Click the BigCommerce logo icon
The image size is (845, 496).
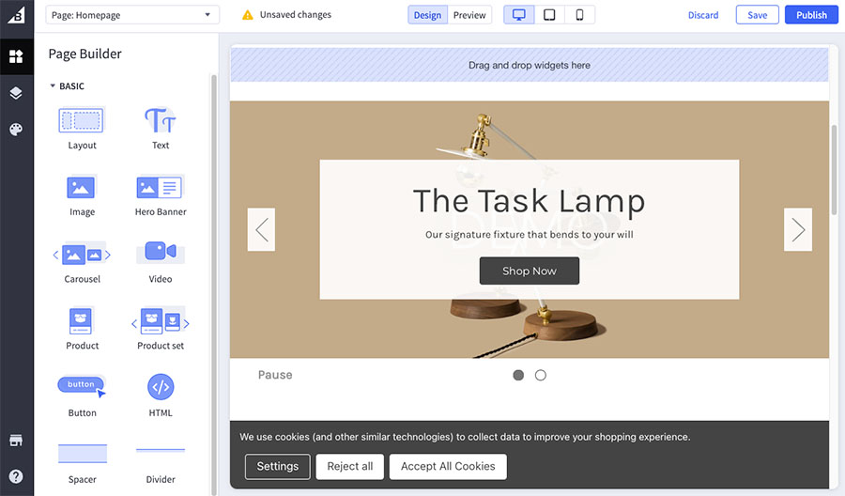[16, 15]
